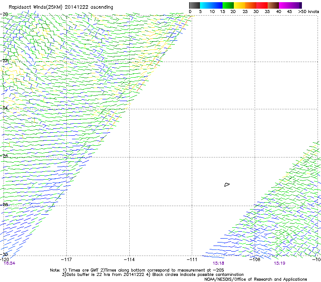
Task: Click the title text 'Rapidscat Winds(25KM) 20141222 ascending'
Action: point(61,7)
